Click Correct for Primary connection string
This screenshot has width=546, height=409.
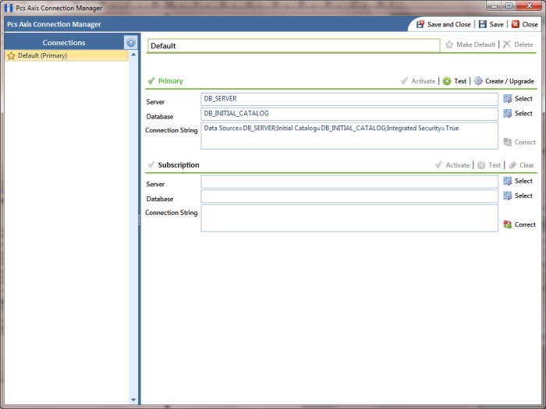(519, 143)
